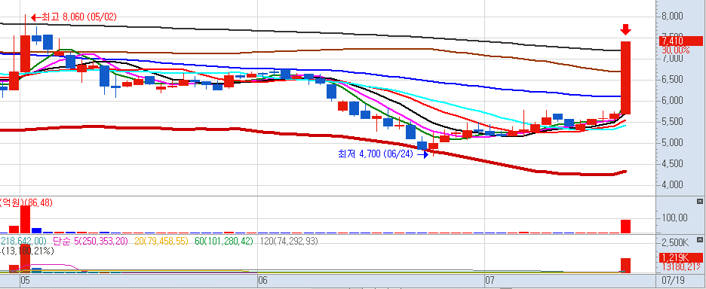Select the latest red bar in trading value panel
Image resolution: width=706 pixels, height=289 pixels.
click(626, 227)
